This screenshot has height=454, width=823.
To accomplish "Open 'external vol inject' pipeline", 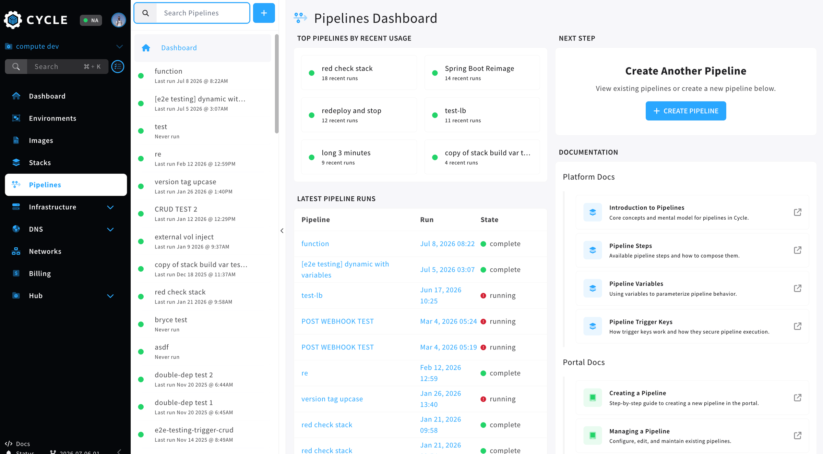I will coord(203,242).
